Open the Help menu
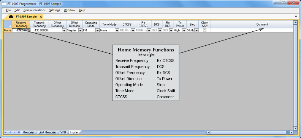This screenshot has width=301, height=138. pyautogui.click(x=82, y=10)
